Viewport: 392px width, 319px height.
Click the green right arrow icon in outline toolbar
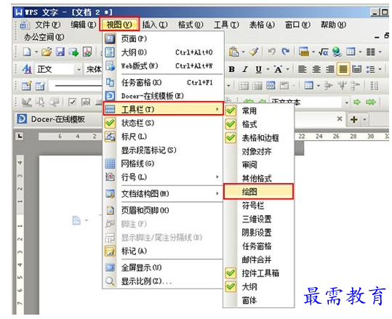coord(357,102)
